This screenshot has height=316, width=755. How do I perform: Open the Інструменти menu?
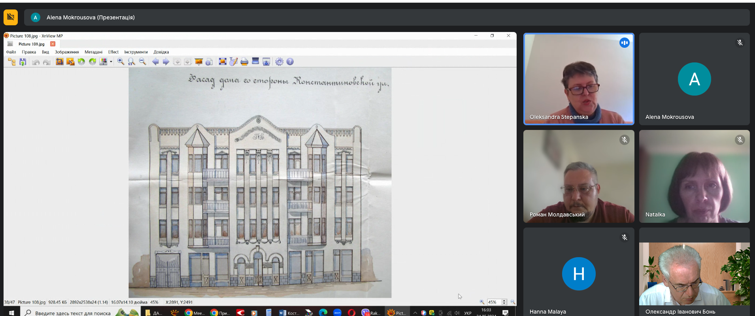[x=136, y=52]
